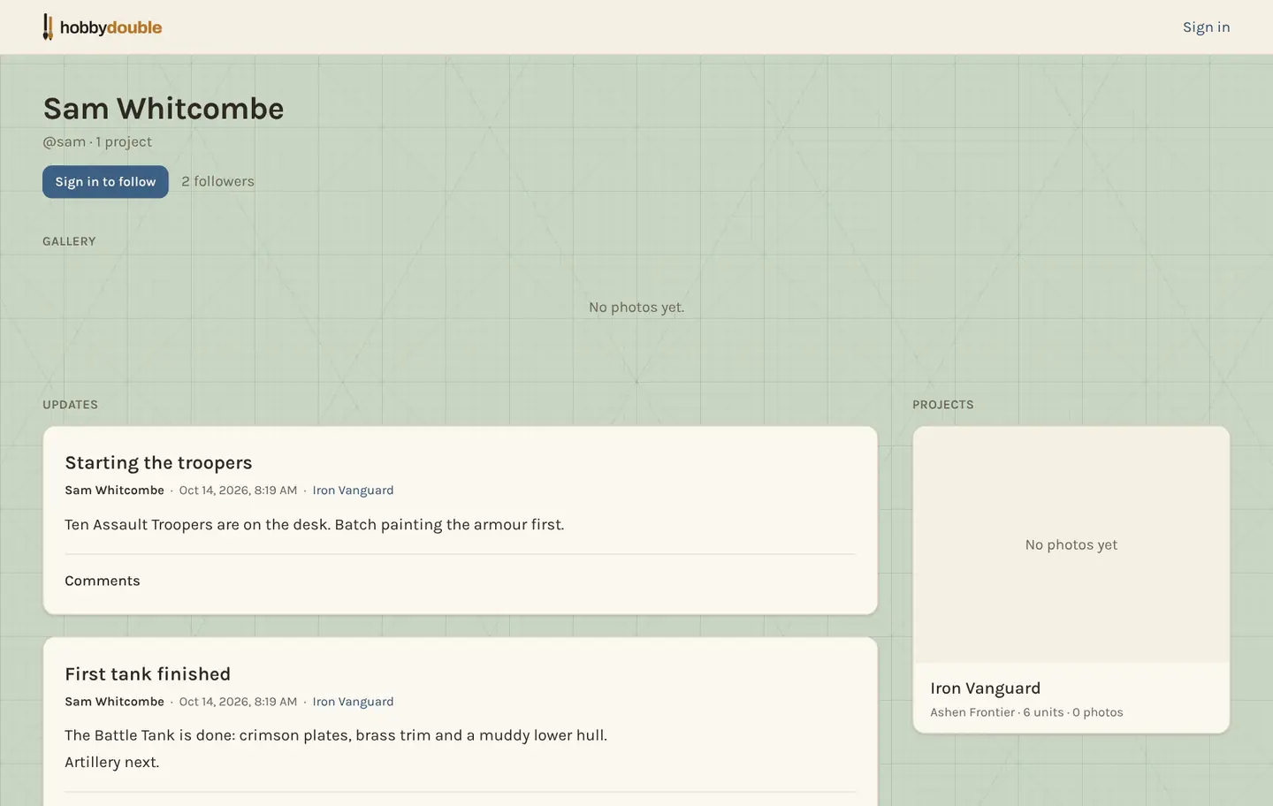Click Ashen Frontier · 6 units · 0 photos
Image resolution: width=1273 pixels, height=806 pixels.
(x=1026, y=712)
